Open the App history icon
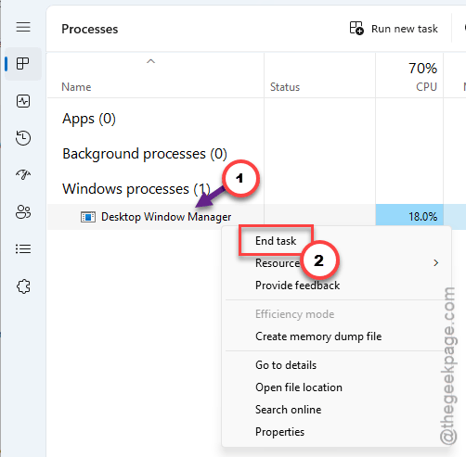Screen dimensions: 466x457 [x=23, y=138]
